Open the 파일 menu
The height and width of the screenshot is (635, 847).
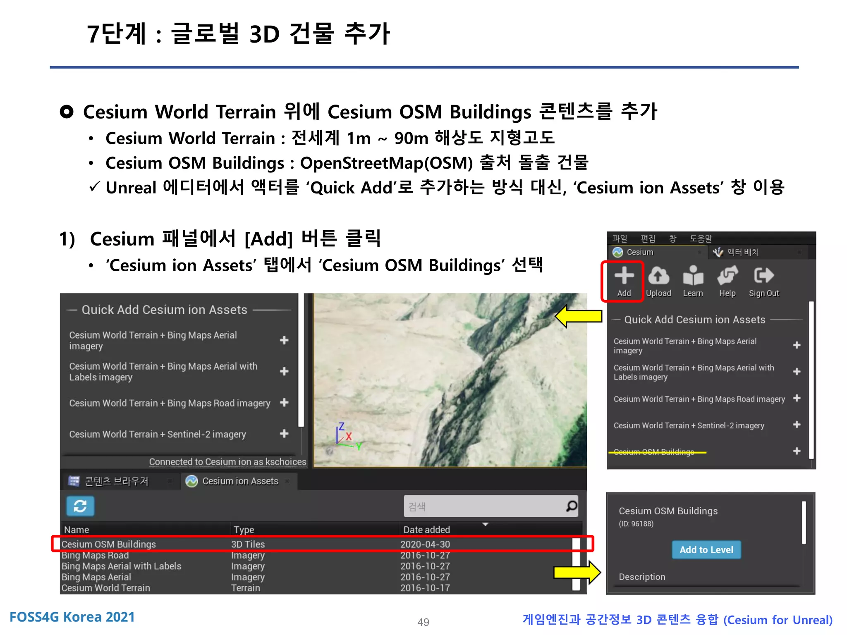point(620,239)
